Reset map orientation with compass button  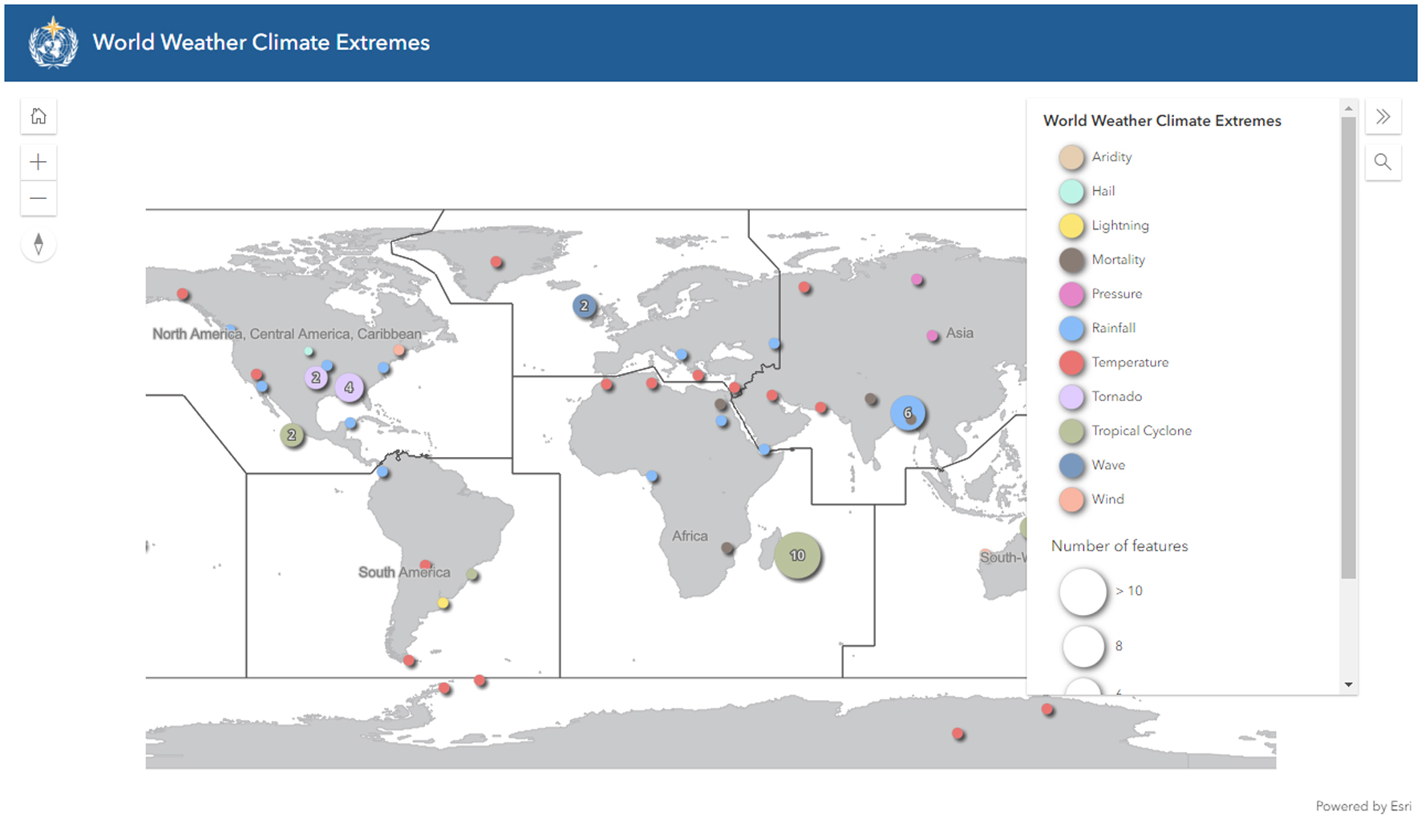[x=38, y=245]
